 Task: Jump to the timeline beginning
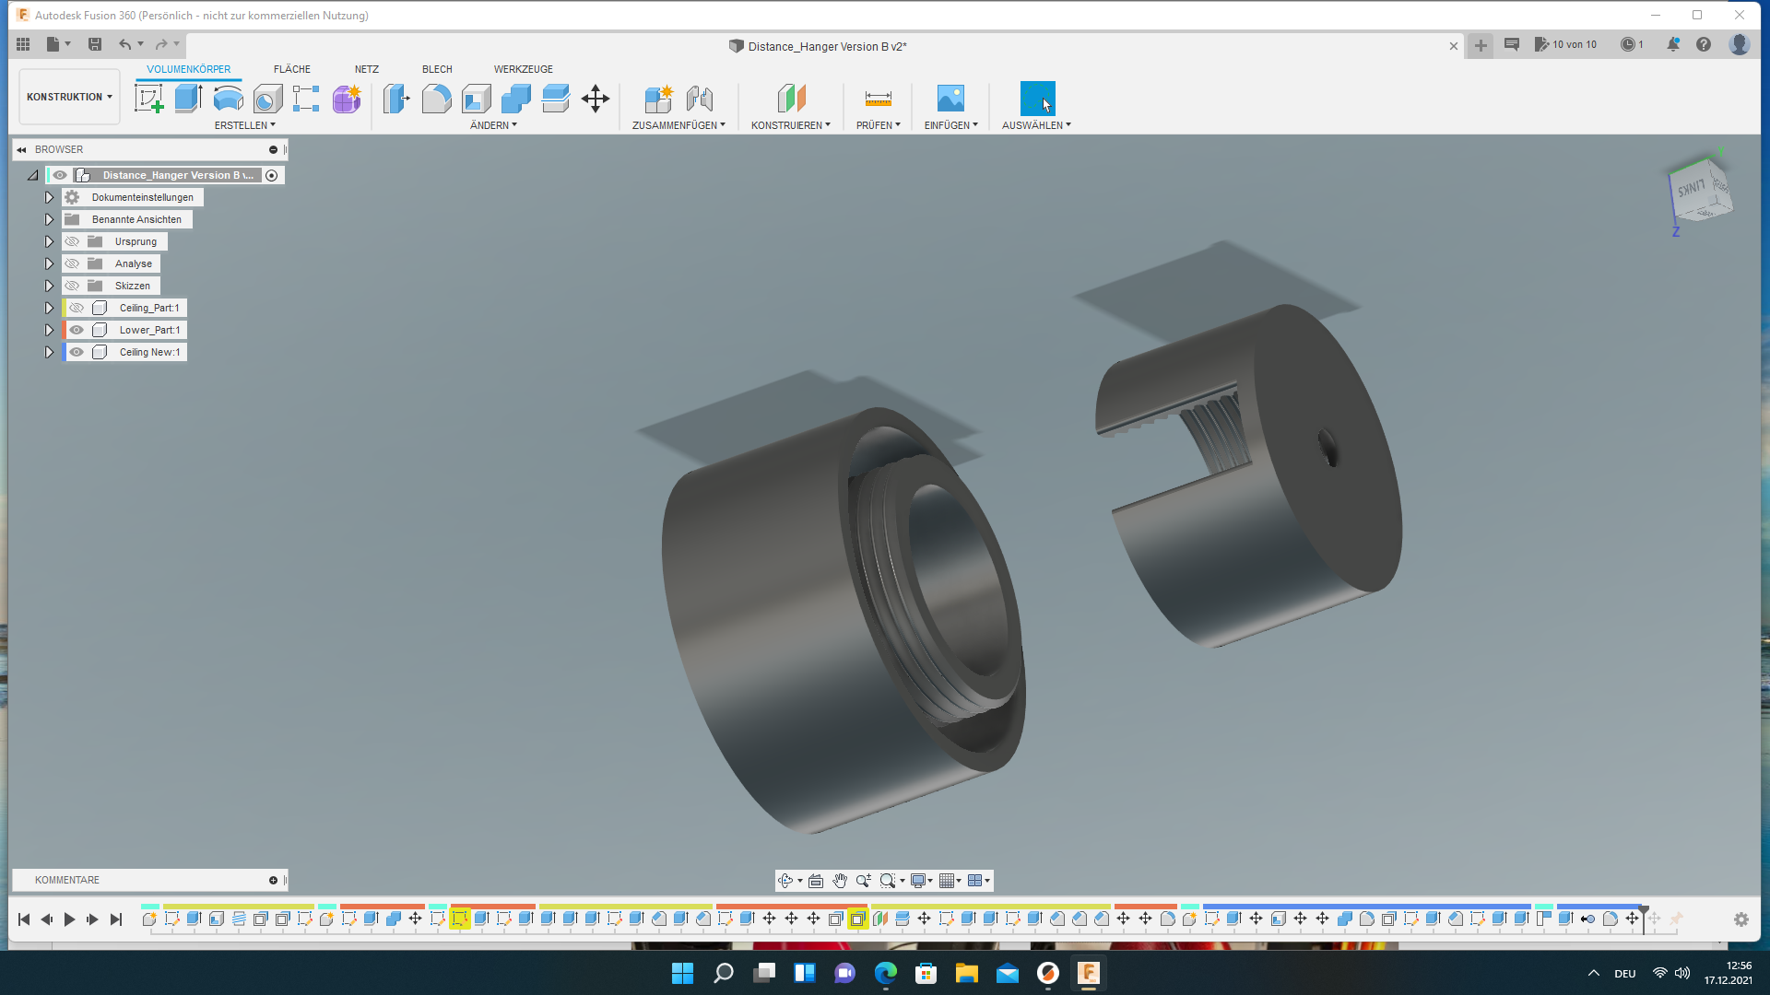click(24, 919)
